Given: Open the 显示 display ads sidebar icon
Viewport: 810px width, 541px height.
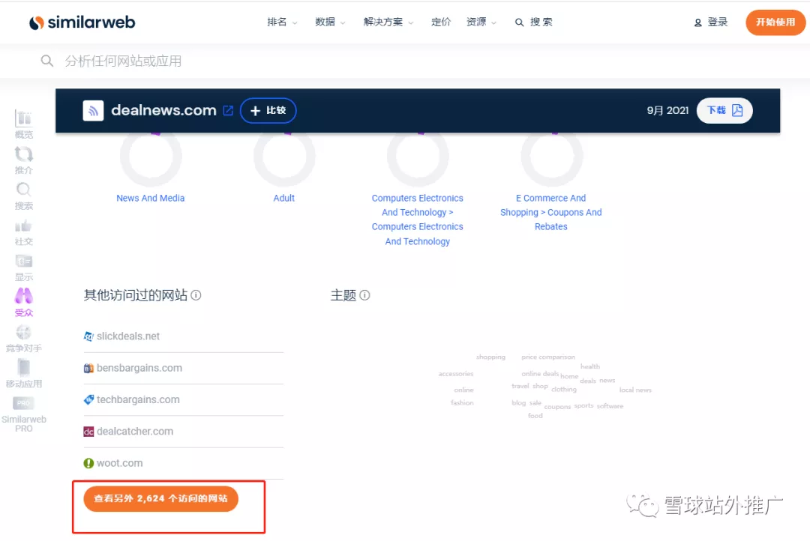Looking at the screenshot, I should click(23, 268).
